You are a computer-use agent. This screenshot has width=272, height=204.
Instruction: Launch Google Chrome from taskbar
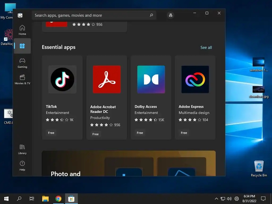point(58,199)
